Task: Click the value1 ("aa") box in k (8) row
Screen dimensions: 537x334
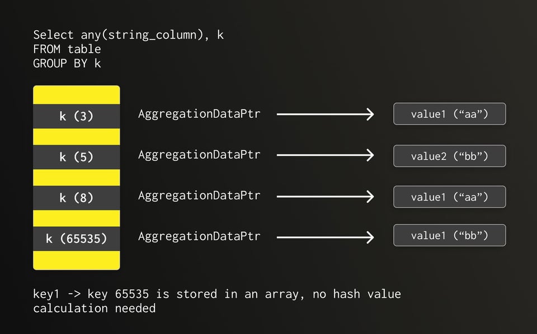Action: 449,197
